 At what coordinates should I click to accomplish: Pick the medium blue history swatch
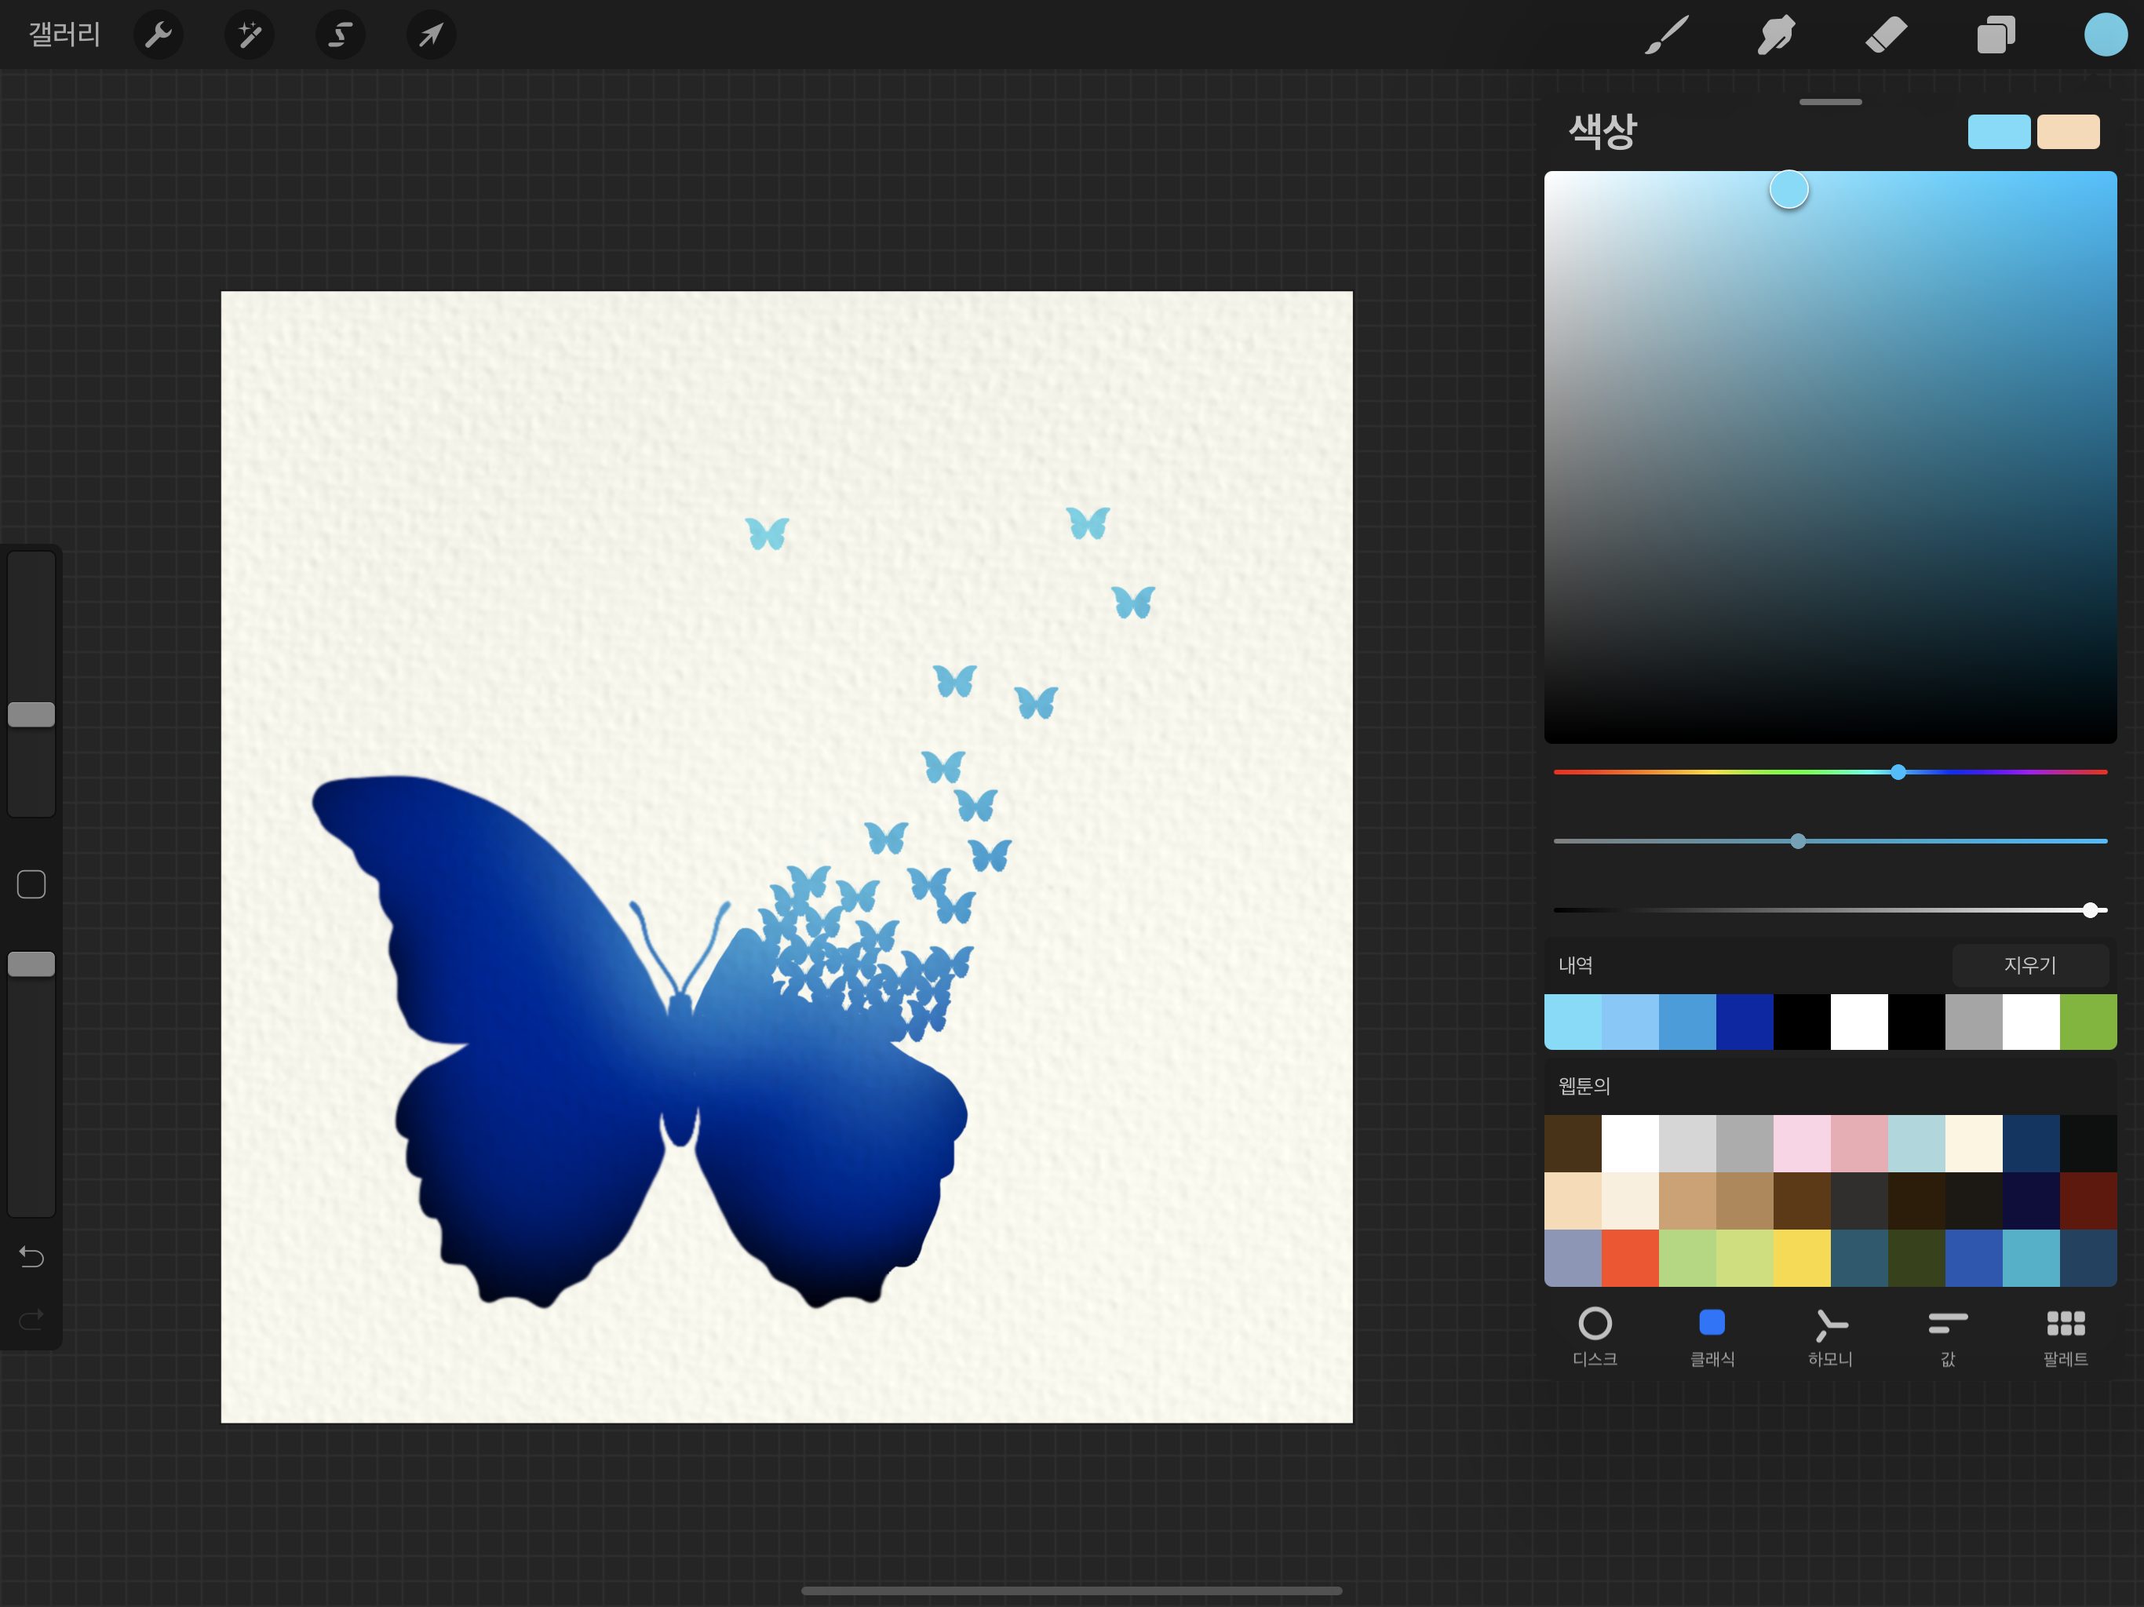click(1687, 1022)
